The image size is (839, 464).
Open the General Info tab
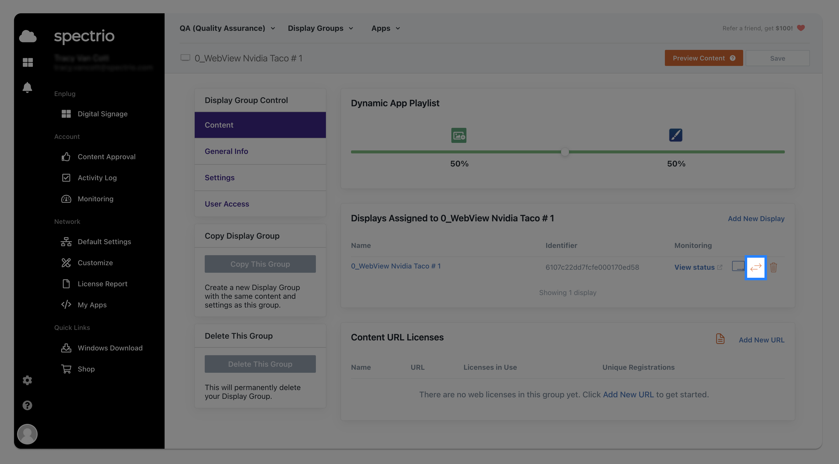pos(260,151)
